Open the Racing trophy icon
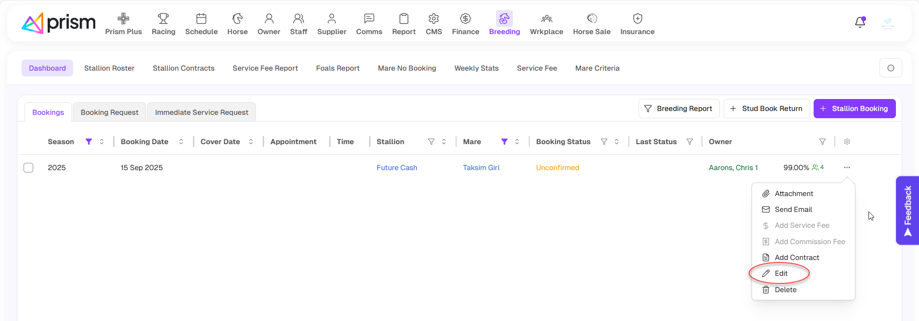This screenshot has height=321, width=919. click(163, 19)
